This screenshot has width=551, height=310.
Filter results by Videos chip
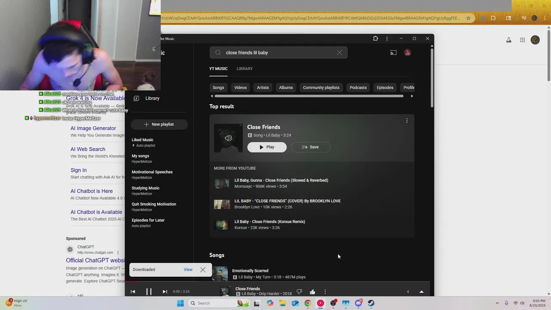[241, 87]
